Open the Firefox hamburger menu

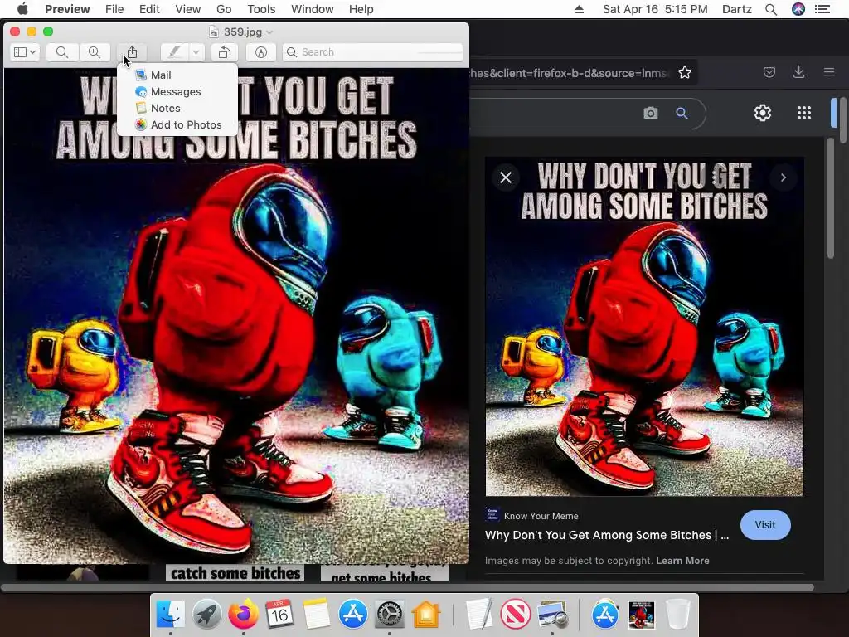(828, 73)
